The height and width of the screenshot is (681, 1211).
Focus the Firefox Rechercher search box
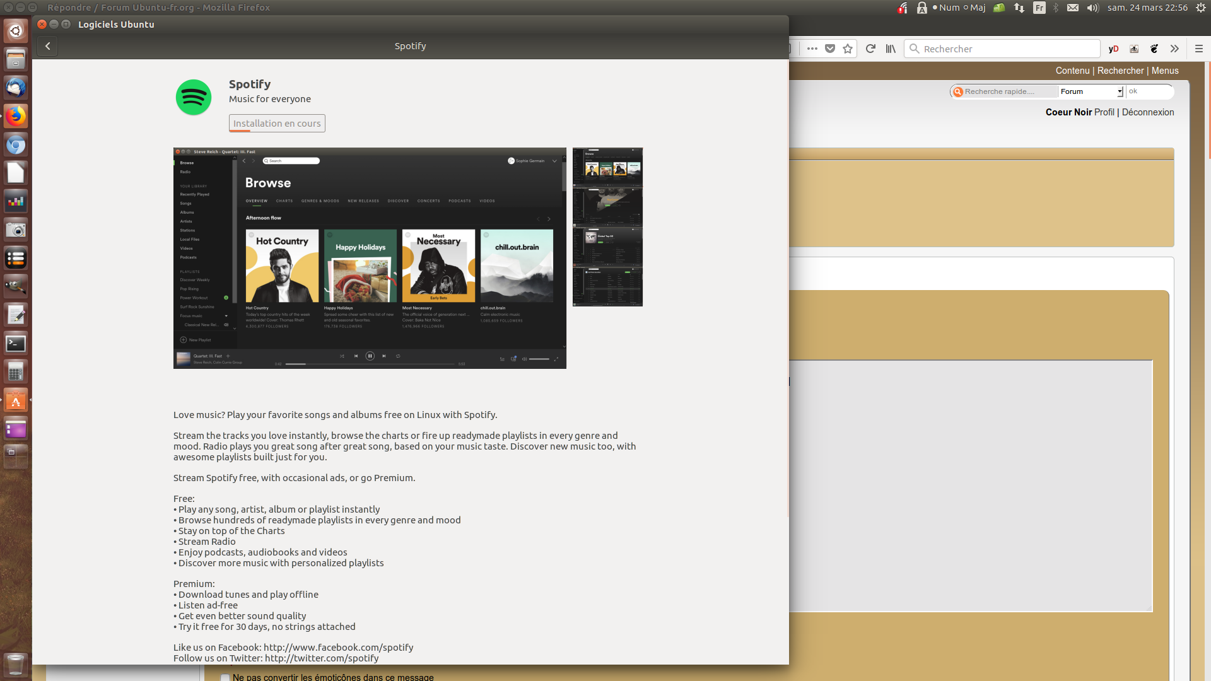coord(1002,49)
